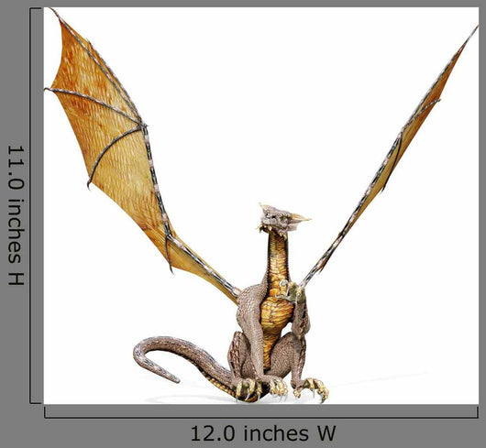Click the top tip of the left wing
486x448 pixels.
55,12
